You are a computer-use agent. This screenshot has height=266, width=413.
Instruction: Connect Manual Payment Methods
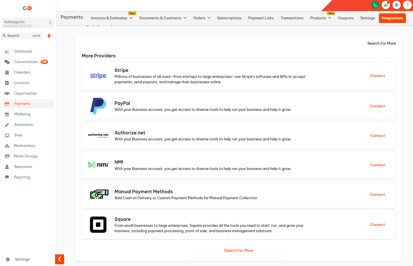click(378, 195)
